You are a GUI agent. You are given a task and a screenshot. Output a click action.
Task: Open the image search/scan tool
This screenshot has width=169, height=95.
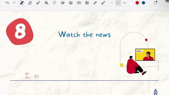tap(87, 3)
